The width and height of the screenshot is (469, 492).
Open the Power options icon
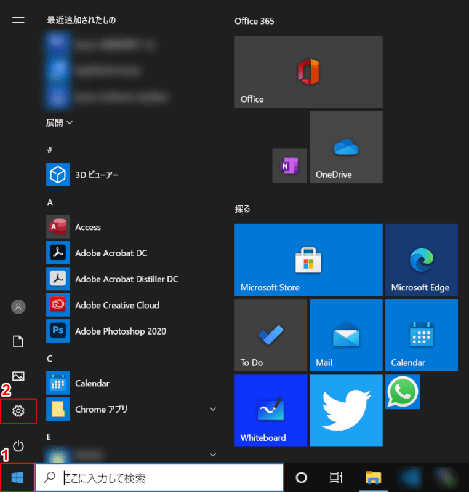18,445
